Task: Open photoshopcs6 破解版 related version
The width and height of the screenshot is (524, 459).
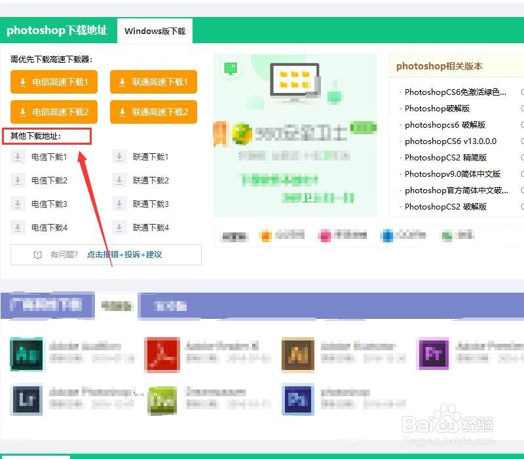Action: click(445, 124)
